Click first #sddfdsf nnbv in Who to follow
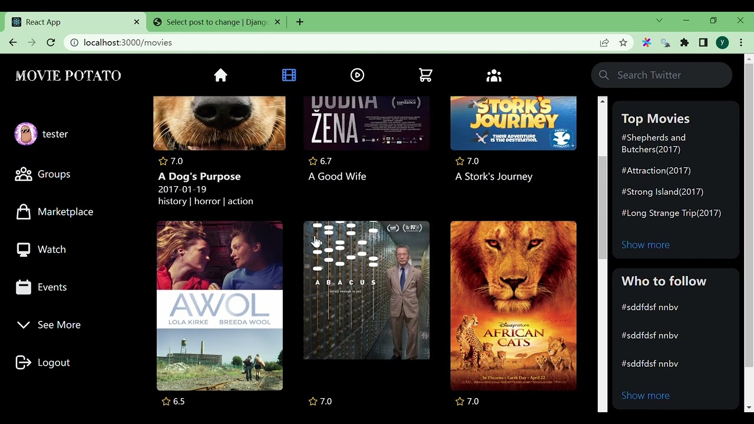 [650, 307]
